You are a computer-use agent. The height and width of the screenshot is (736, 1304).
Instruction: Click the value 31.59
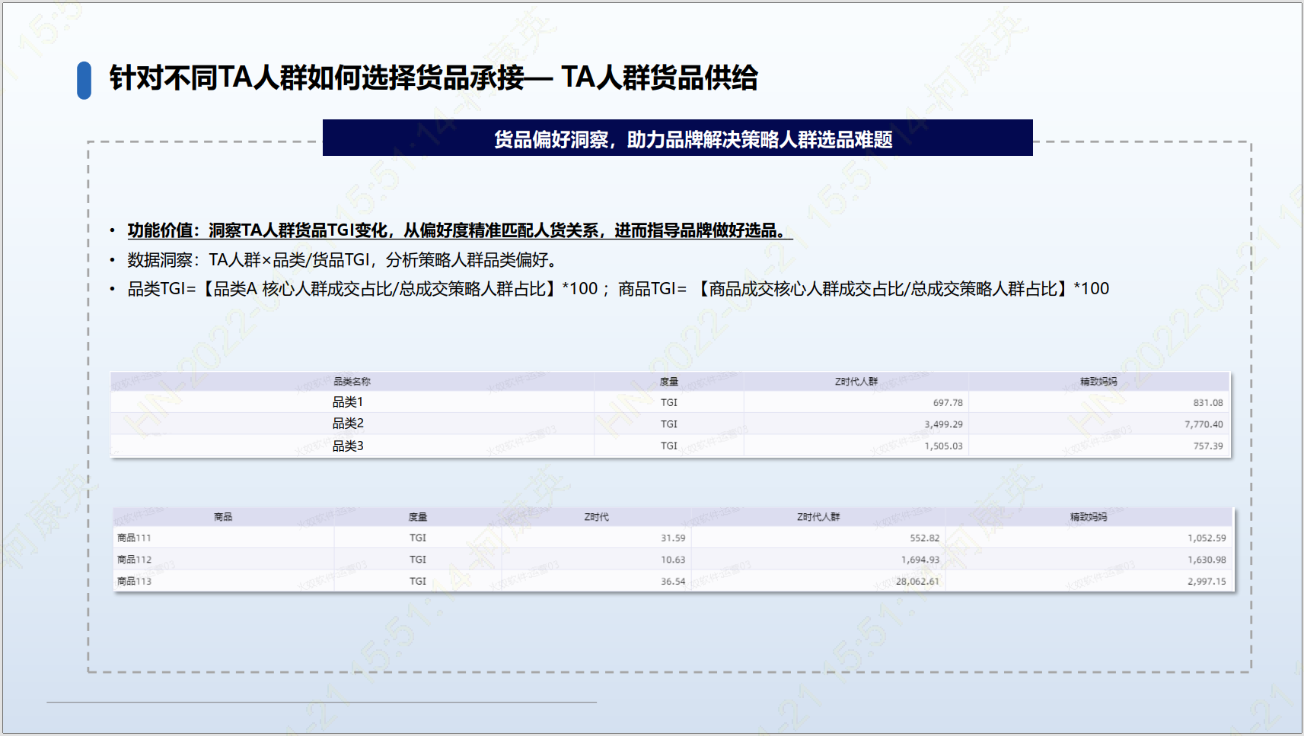click(673, 538)
